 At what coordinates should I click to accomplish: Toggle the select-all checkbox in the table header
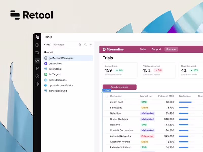pyautogui.click(x=106, y=96)
